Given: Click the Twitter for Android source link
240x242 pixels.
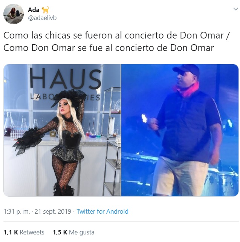Looking at the screenshot, I should point(102,211).
